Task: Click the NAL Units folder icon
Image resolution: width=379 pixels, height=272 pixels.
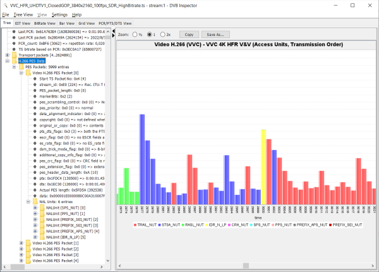Action: coord(35,202)
